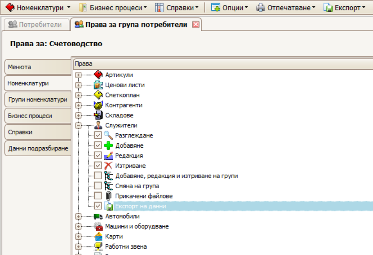Click the Карти cards icon
The width and height of the screenshot is (373, 255).
tap(98, 237)
